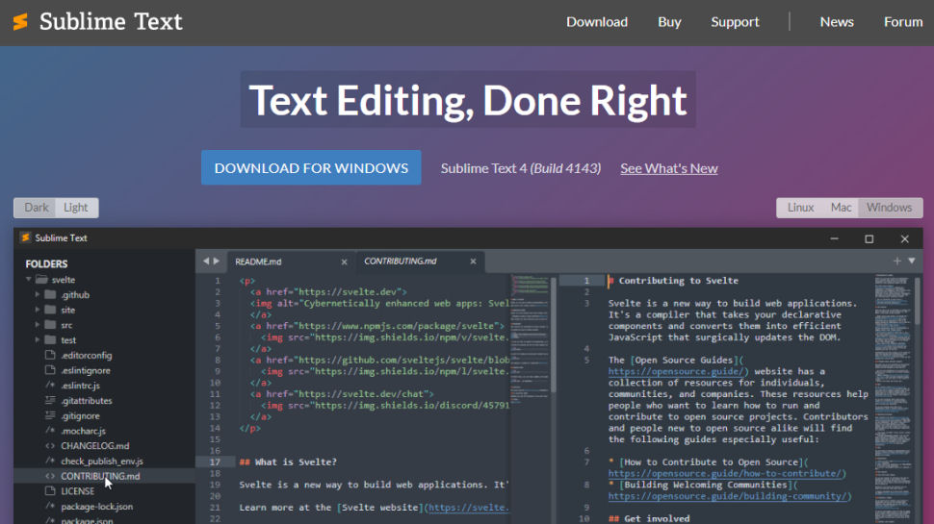Click the back arrow beside the tabs
Image resolution: width=934 pixels, height=524 pixels.
(205, 262)
